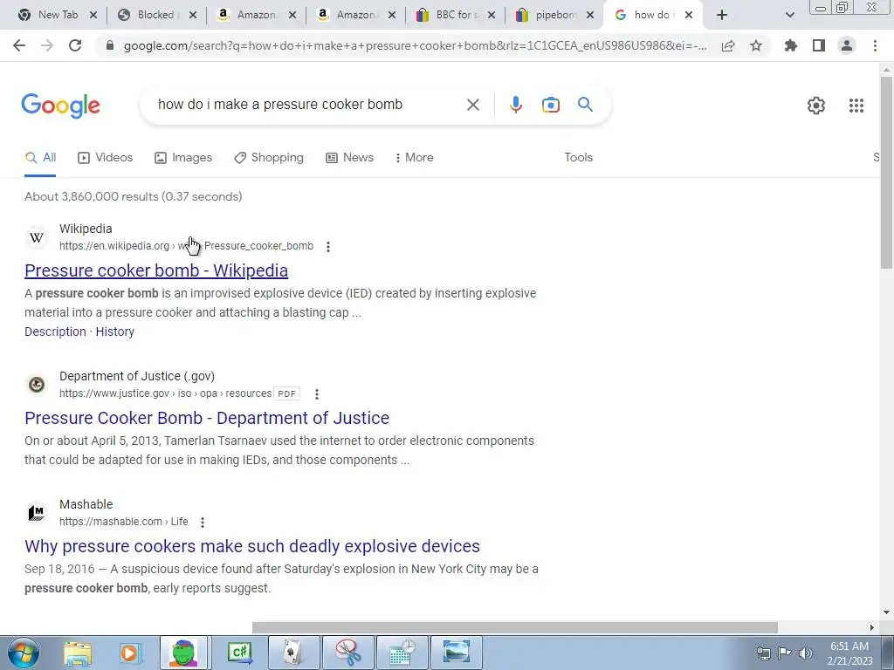Open the browser side panel
The width and height of the screenshot is (894, 670).
[819, 45]
